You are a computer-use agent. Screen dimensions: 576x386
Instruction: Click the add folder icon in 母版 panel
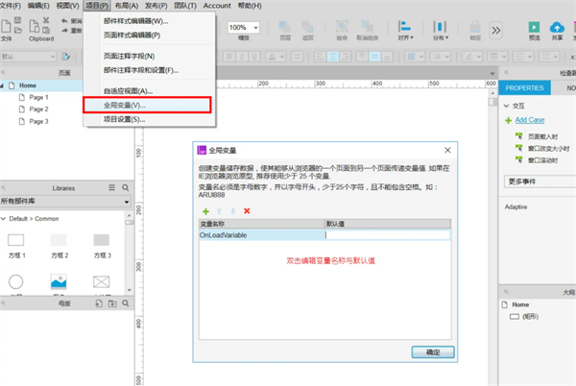click(110, 303)
